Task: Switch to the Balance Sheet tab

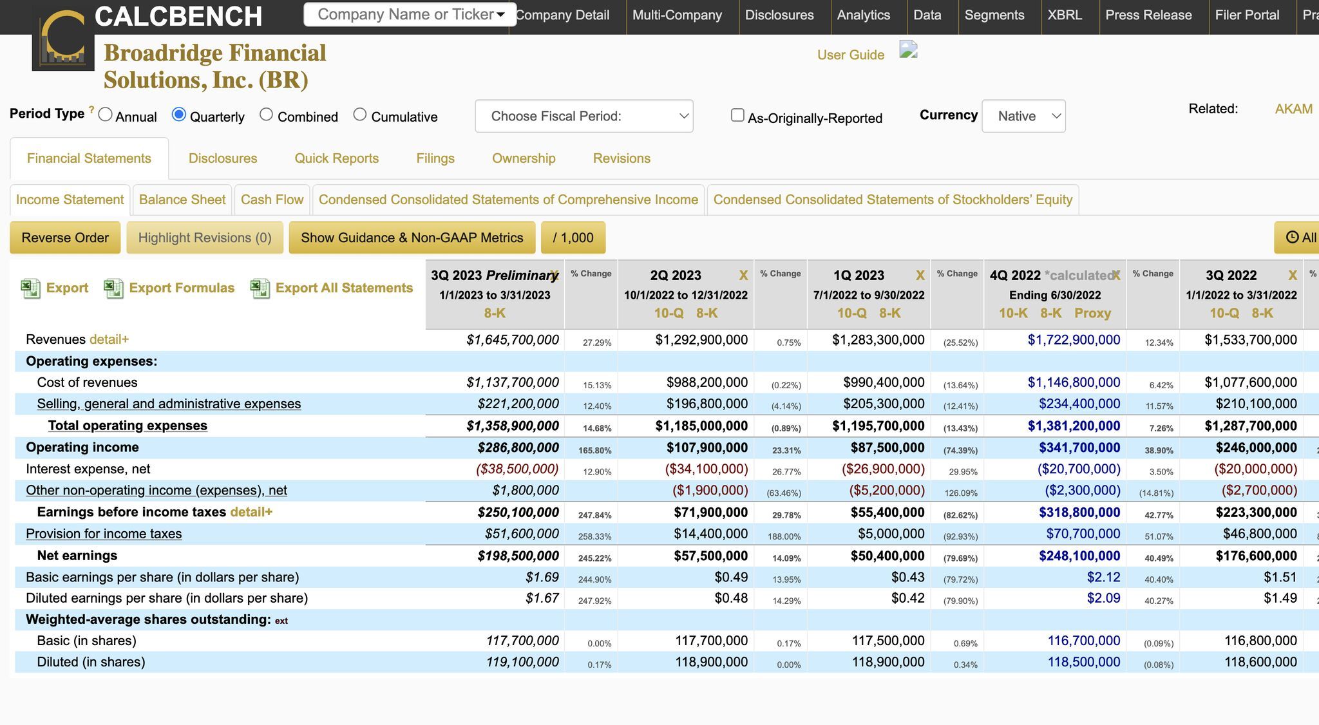Action: pyautogui.click(x=182, y=200)
